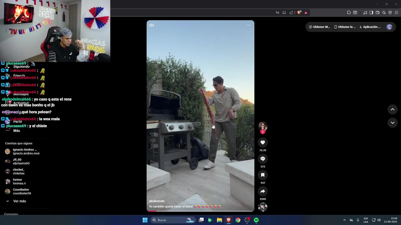401x225 pixels.
Task: Toggle the Brave sidebar panel icon
Action: click(371, 12)
